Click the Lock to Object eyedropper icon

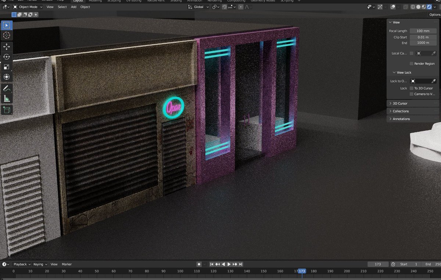[x=434, y=81]
